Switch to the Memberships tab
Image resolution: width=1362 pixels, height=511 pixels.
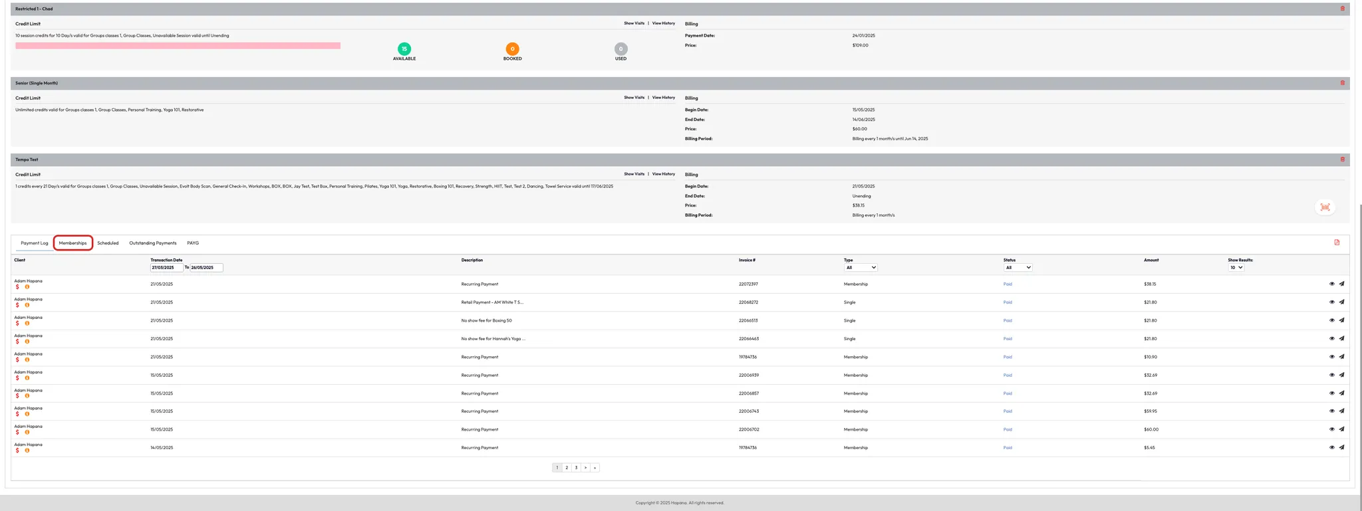click(x=72, y=243)
